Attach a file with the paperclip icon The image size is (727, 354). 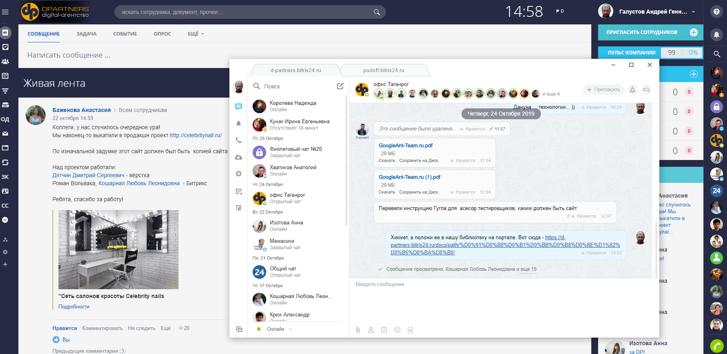tap(358, 330)
